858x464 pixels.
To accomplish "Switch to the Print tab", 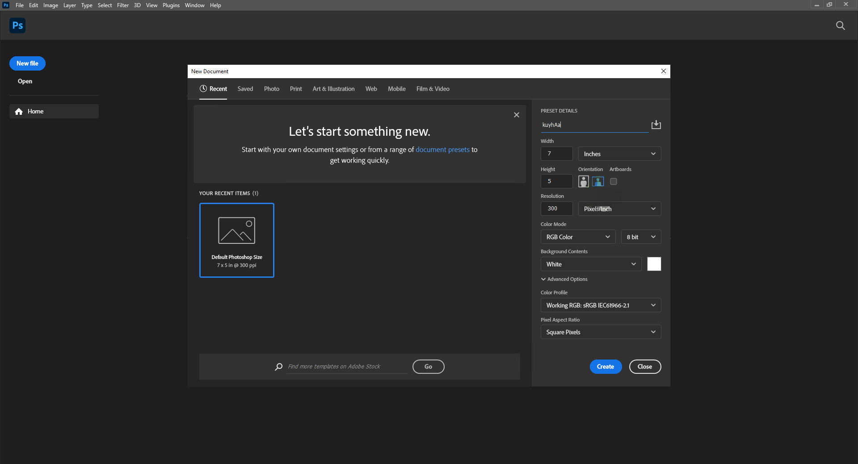I will pos(296,89).
